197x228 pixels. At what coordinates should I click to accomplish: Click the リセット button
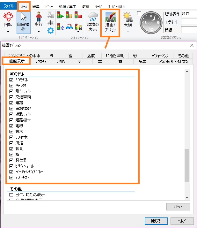178,207
